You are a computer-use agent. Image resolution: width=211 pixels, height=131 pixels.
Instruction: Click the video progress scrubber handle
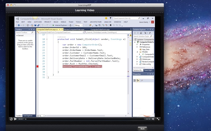point(26,119)
